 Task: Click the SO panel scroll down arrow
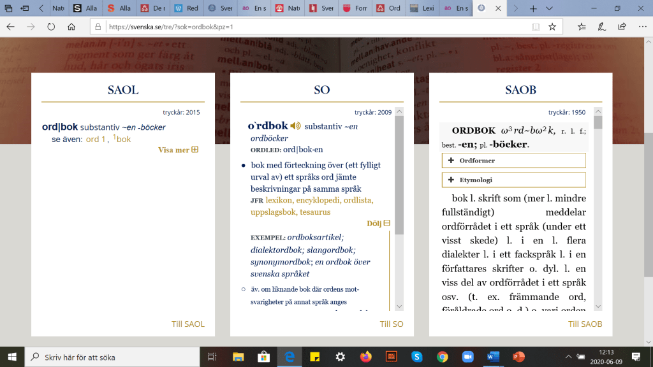coord(399,306)
